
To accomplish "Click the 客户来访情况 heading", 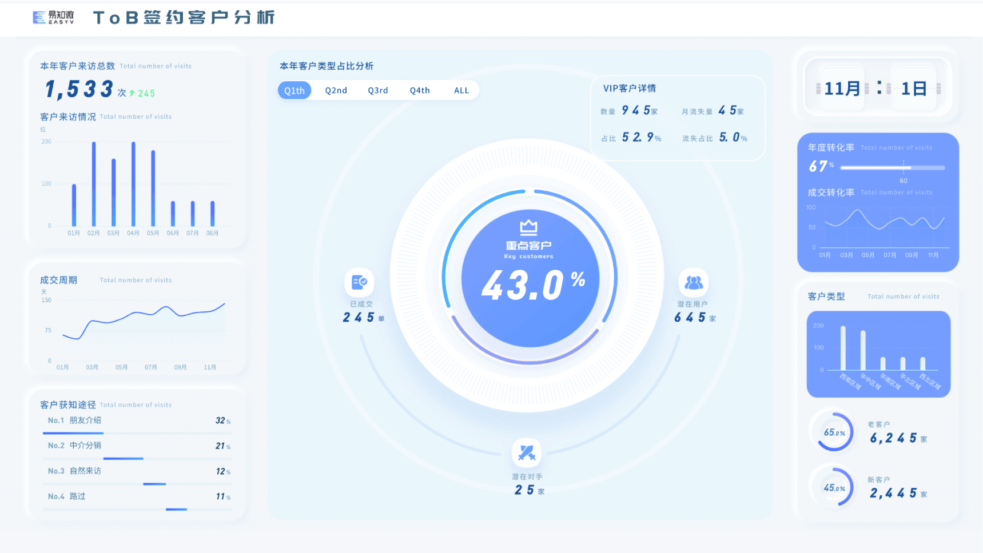I will coord(68,117).
